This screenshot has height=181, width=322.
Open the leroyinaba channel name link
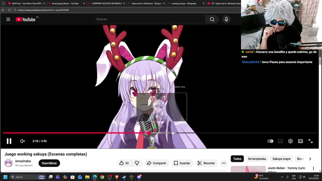tap(23, 161)
